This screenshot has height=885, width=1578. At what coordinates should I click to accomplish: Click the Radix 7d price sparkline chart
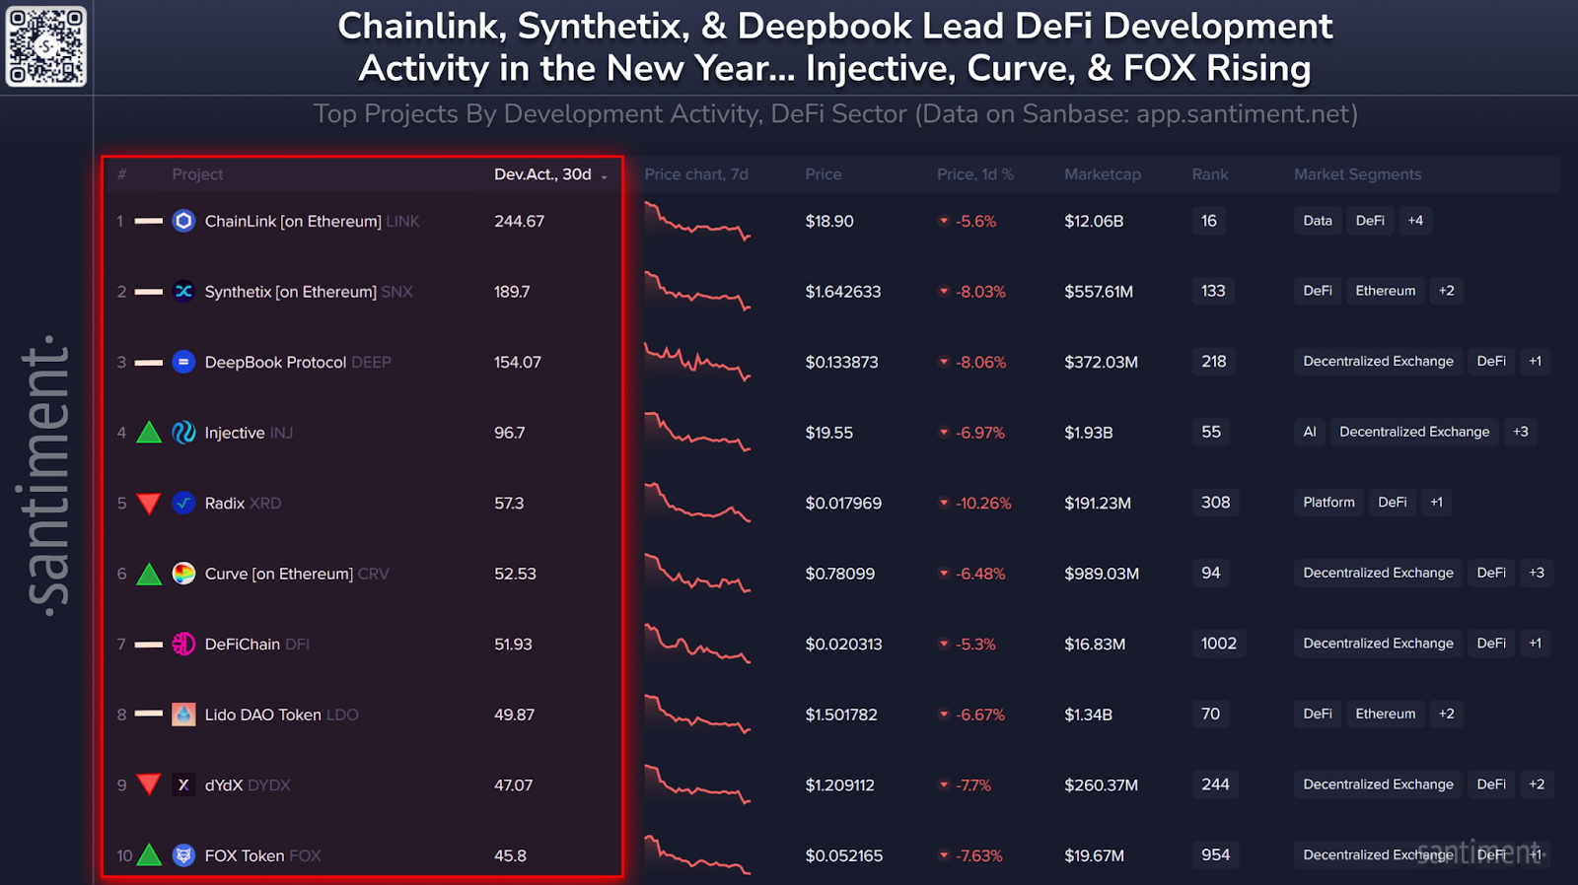tap(697, 503)
